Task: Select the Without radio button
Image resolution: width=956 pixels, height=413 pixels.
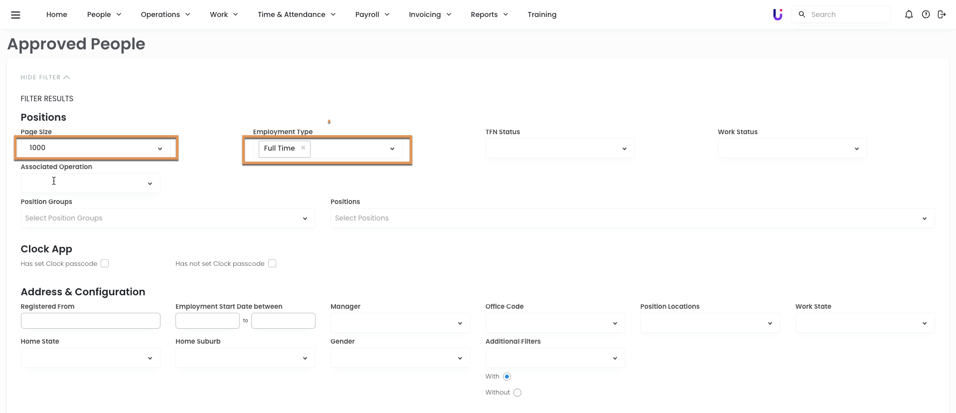Action: click(517, 393)
